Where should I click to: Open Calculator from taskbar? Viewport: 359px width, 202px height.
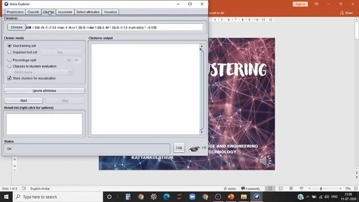point(128,197)
